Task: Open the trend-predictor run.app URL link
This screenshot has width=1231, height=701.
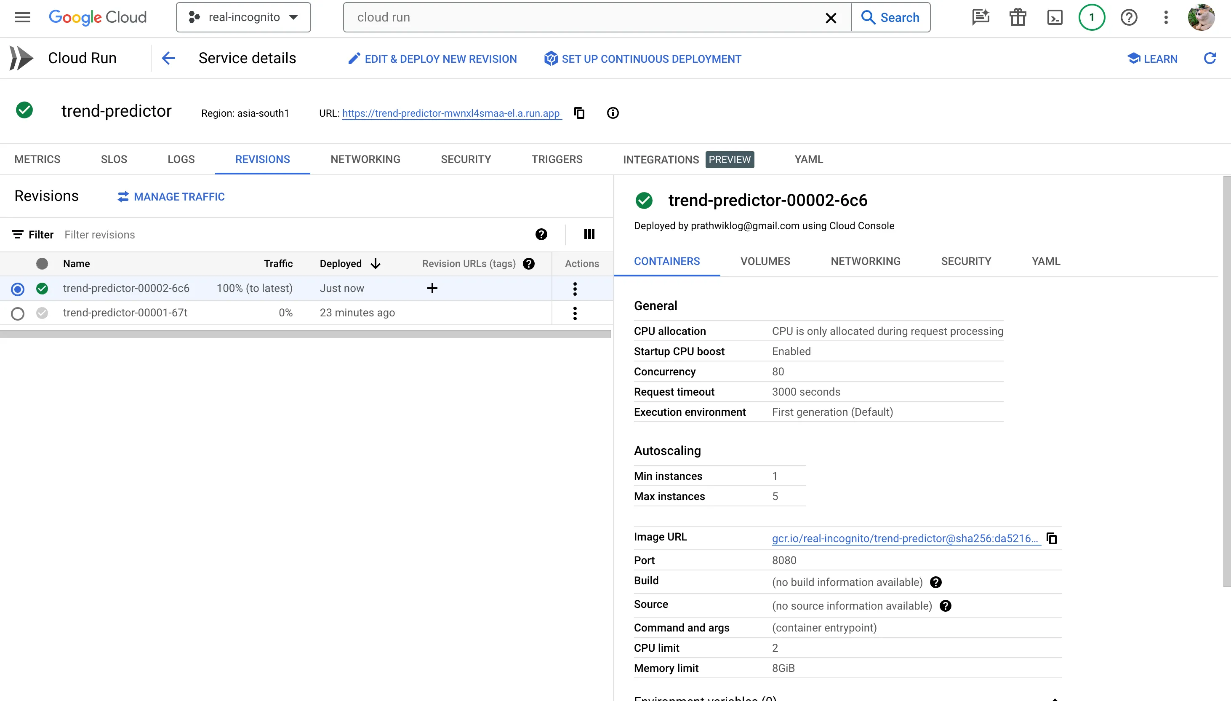Action: click(x=451, y=113)
